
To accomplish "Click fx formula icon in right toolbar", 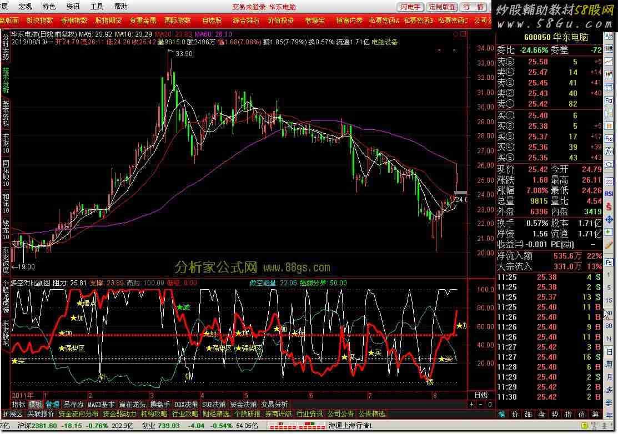I will click(x=609, y=151).
